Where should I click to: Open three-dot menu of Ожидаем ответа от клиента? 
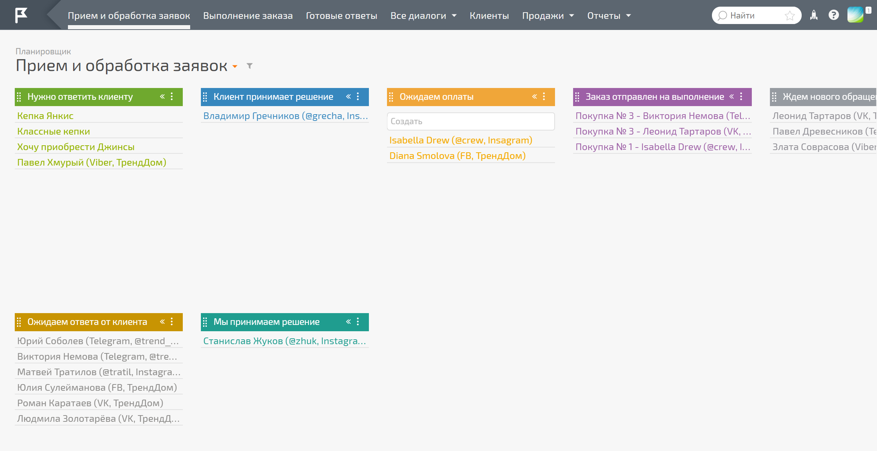(x=172, y=322)
